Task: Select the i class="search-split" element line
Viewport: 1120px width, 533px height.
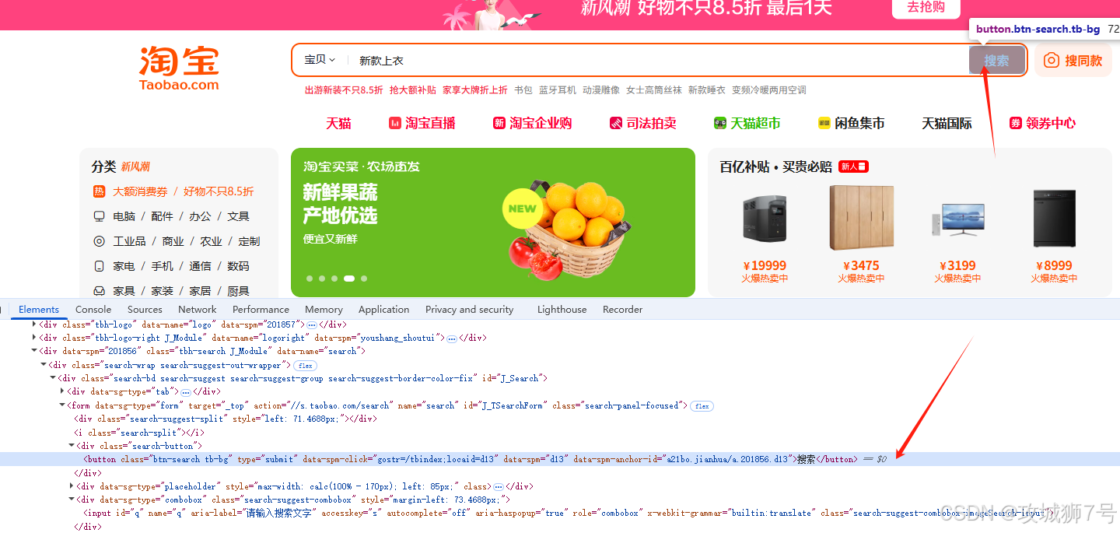Action: pyautogui.click(x=139, y=433)
